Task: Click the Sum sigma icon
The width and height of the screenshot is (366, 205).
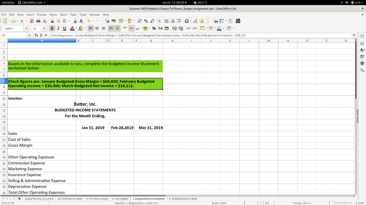Action: 41,35
